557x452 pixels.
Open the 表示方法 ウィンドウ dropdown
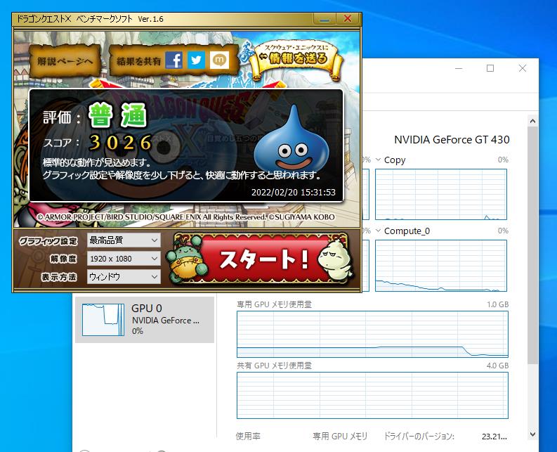point(124,277)
